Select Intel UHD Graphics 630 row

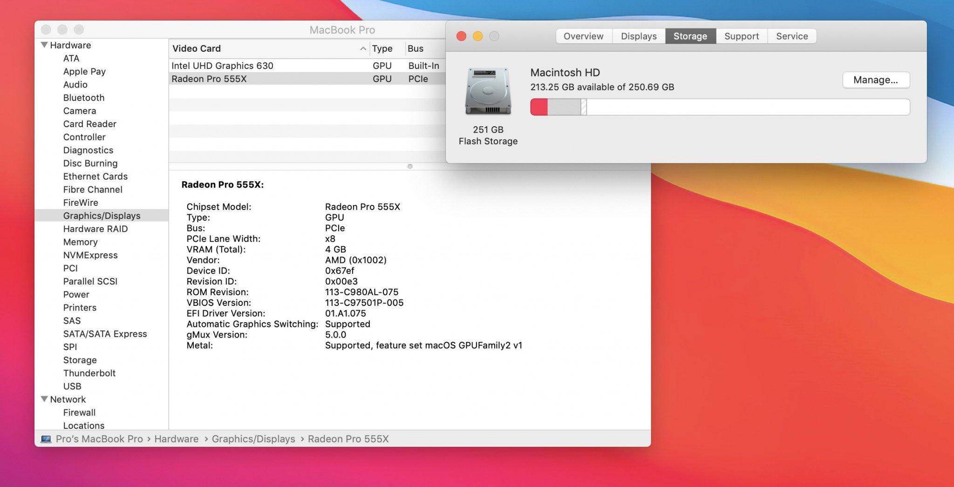click(x=223, y=66)
